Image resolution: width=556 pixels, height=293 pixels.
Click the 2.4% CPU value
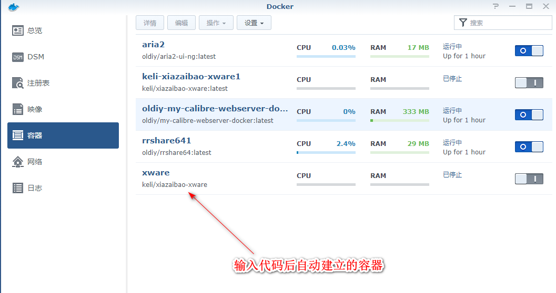click(346, 144)
